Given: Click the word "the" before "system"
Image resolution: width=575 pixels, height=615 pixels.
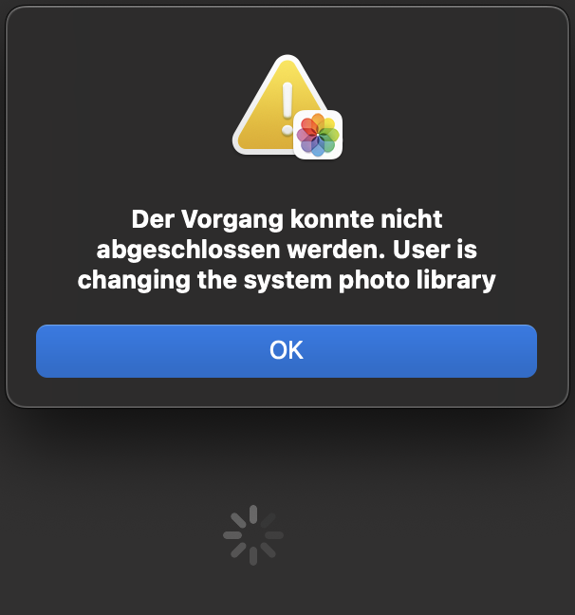Looking at the screenshot, I should 217,280.
